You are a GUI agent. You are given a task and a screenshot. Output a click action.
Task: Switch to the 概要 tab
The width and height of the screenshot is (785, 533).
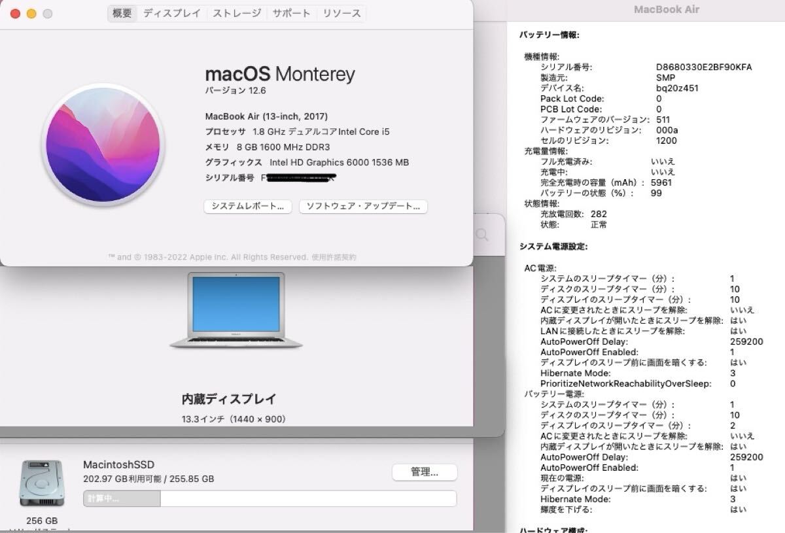pyautogui.click(x=122, y=13)
